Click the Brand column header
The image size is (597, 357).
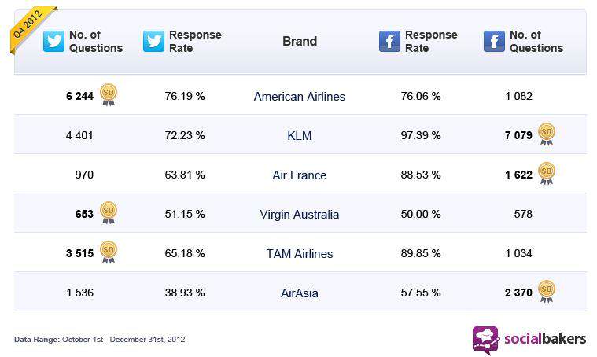pyautogui.click(x=300, y=41)
